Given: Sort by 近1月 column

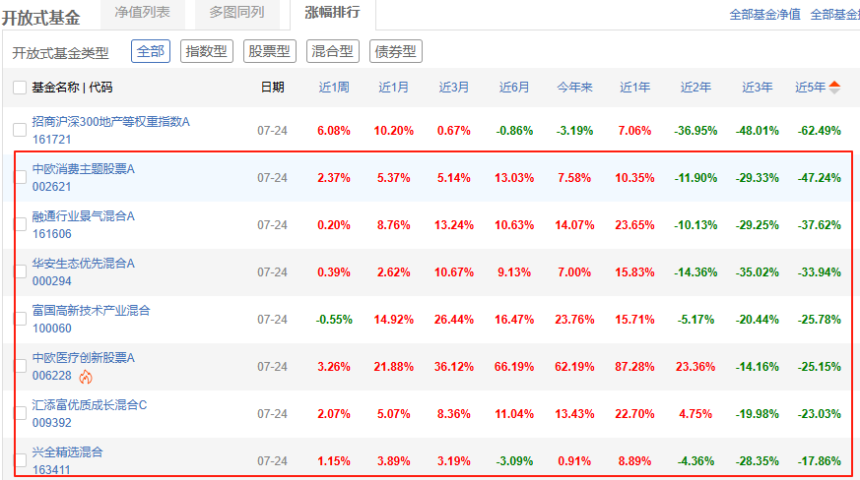Looking at the screenshot, I should pos(393,88).
